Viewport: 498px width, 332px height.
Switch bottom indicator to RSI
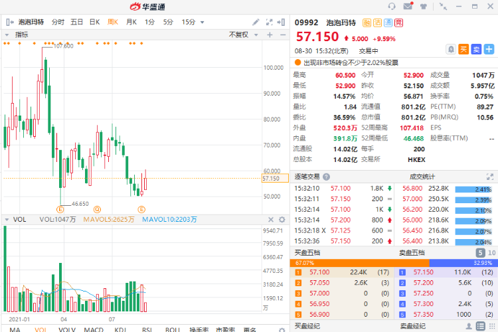147,329
